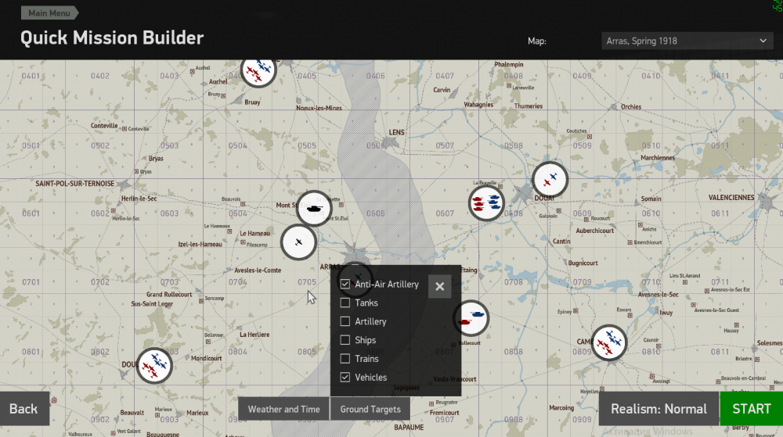Select the tank battle icon near Bullecourt
The height and width of the screenshot is (437, 783).
(471, 318)
